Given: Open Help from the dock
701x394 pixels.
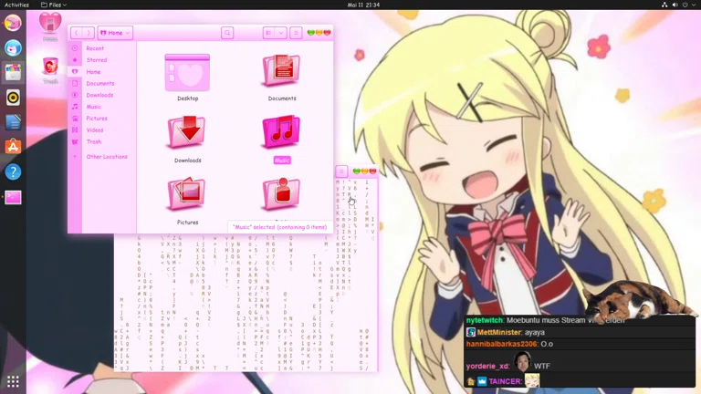Looking at the screenshot, I should 13,172.
